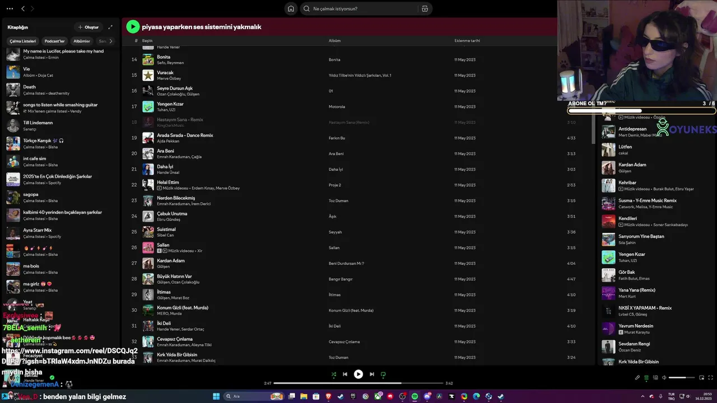Viewport: 717px width, 403px height.
Task: Select the Çalma Listeleri filter chip
Action: 23,41
